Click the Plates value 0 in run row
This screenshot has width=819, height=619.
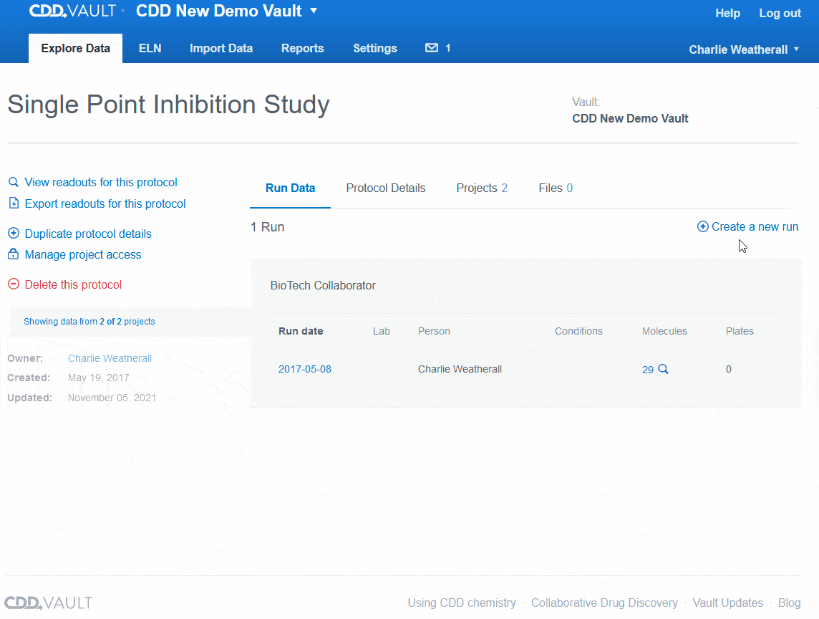729,369
